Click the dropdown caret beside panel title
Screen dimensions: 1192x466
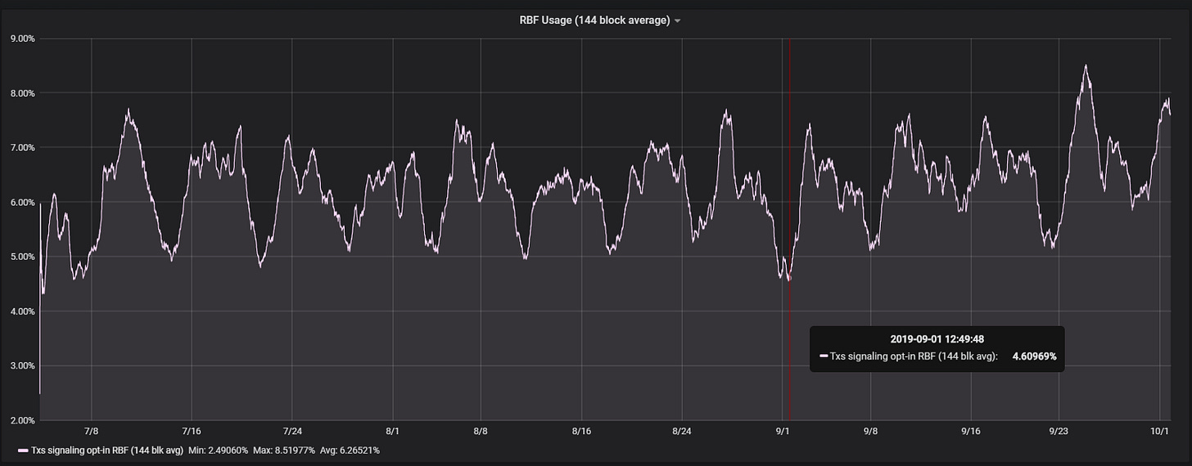677,21
